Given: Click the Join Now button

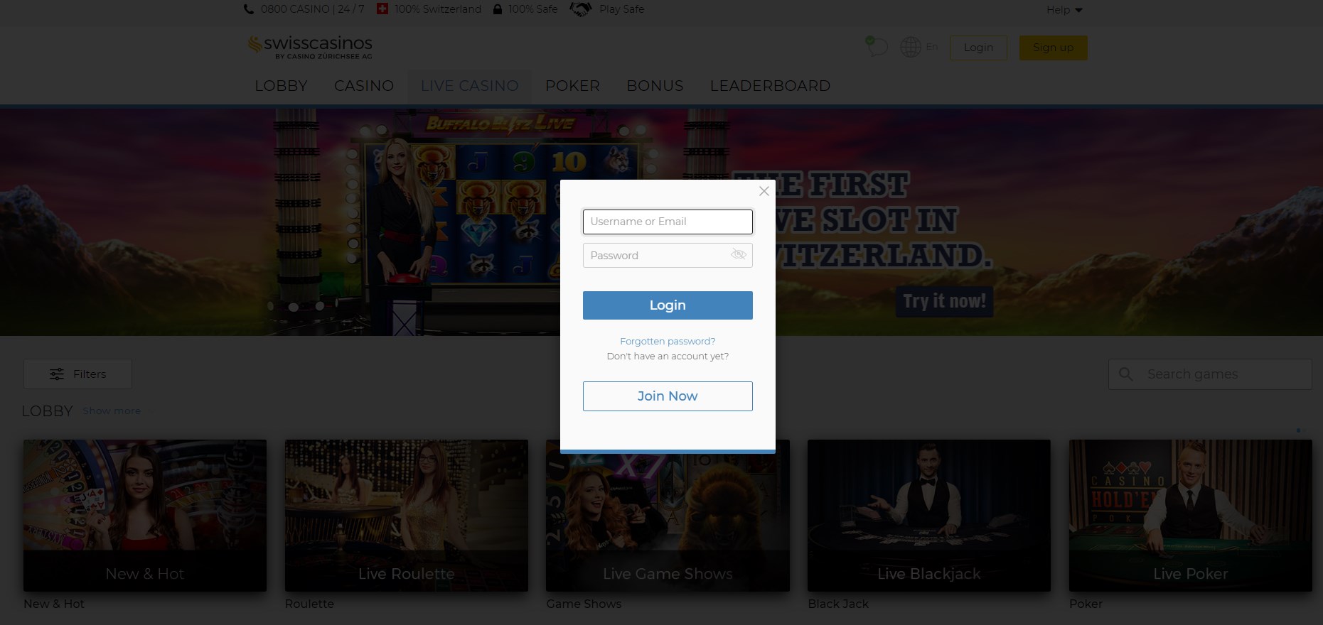Looking at the screenshot, I should 668,396.
